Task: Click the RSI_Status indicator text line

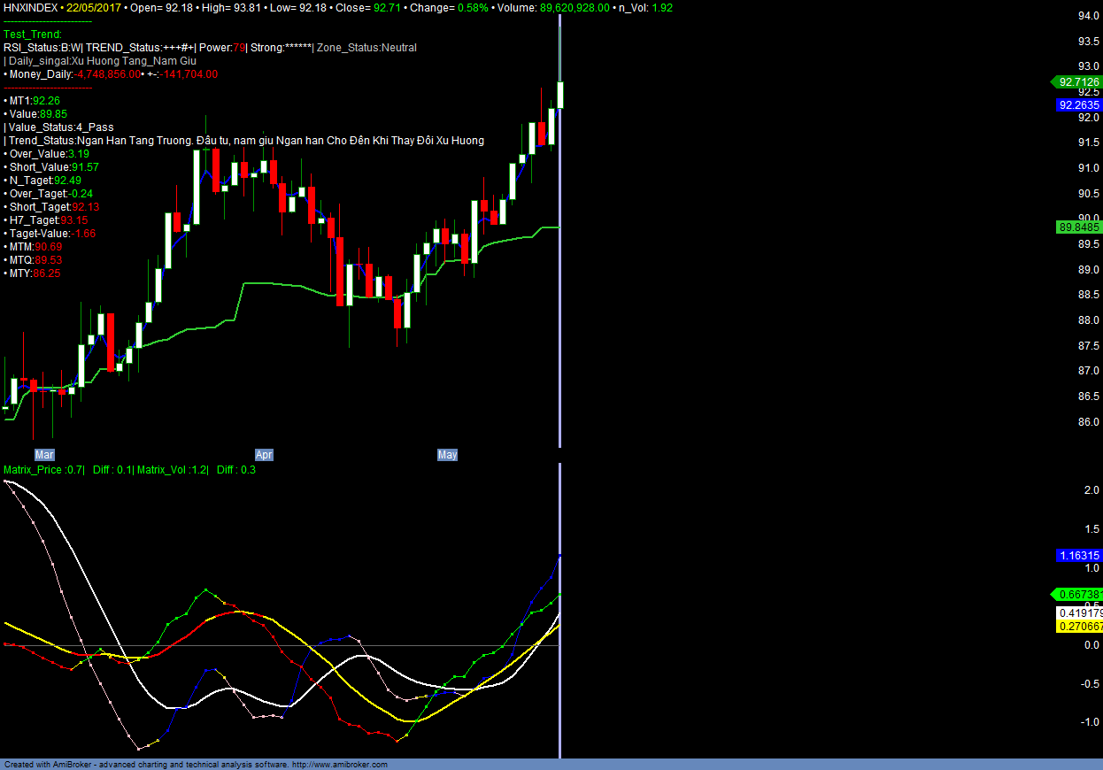Action: click(210, 48)
